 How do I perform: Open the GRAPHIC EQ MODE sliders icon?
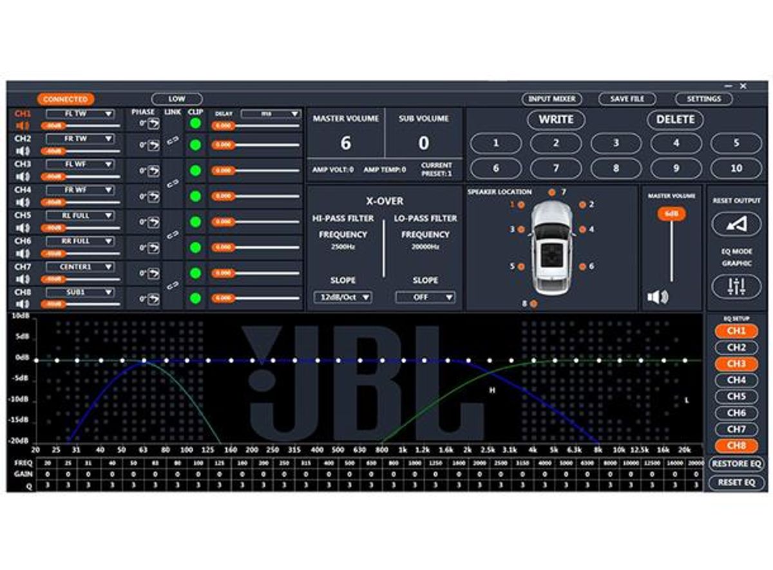[x=737, y=286]
